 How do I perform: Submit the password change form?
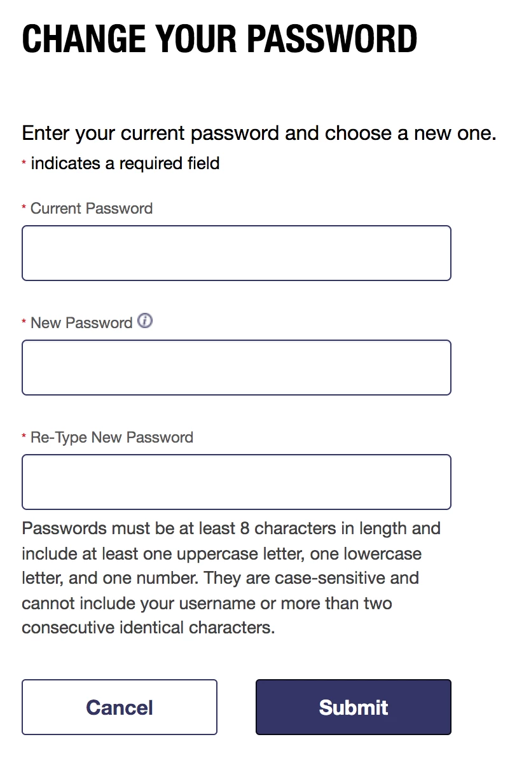(x=354, y=707)
